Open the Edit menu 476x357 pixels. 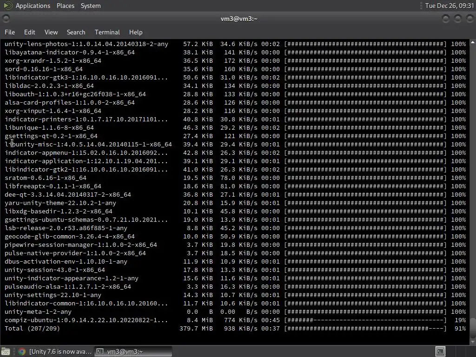(x=29, y=32)
